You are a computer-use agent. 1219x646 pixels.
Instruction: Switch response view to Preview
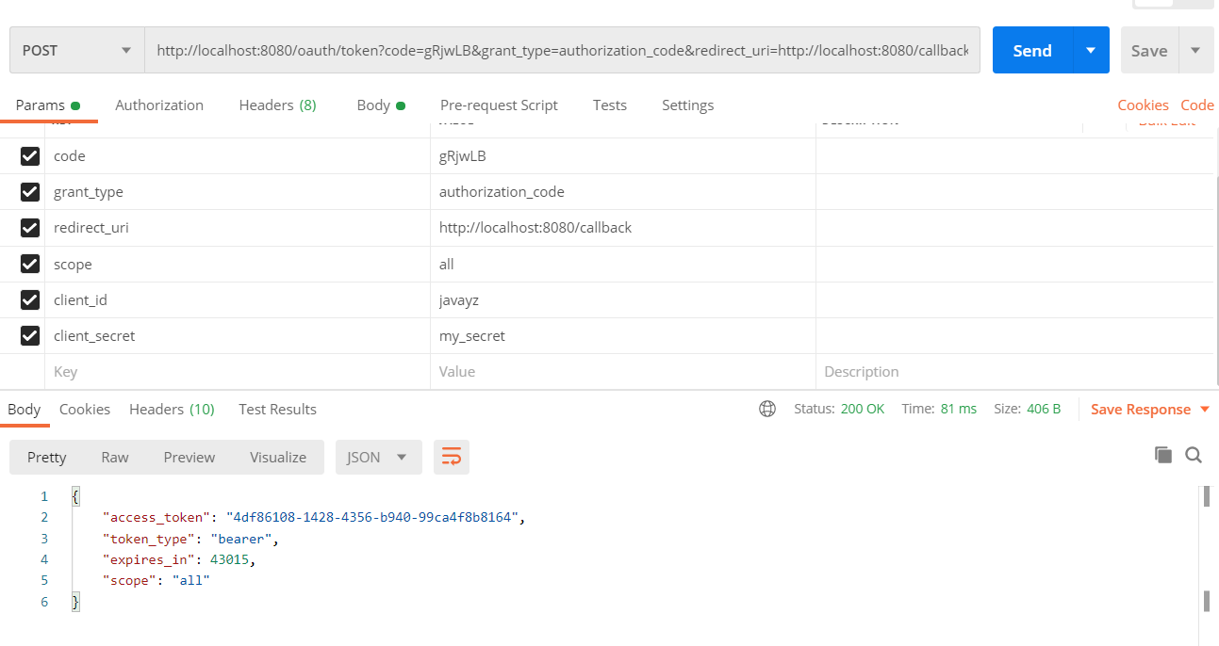(x=189, y=457)
